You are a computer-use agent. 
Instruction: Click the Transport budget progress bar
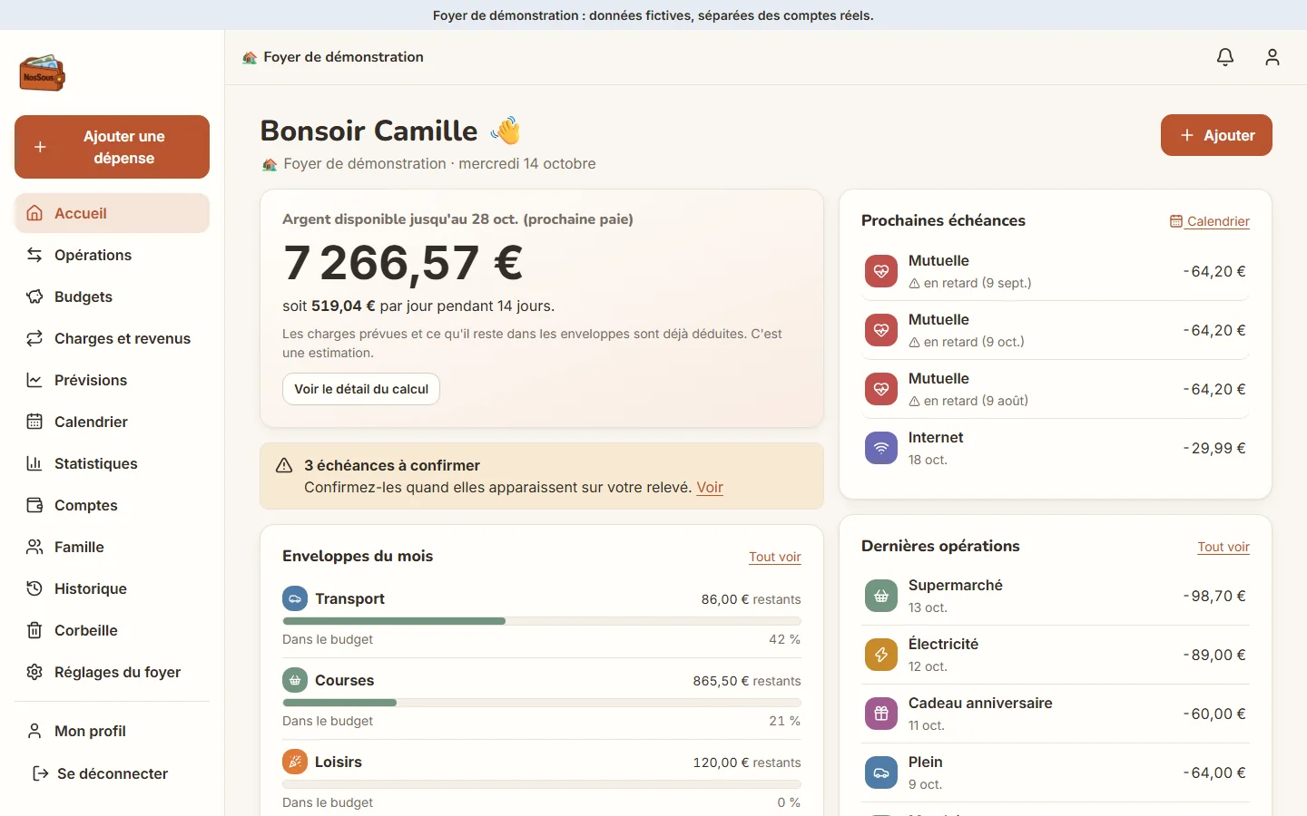(x=542, y=621)
